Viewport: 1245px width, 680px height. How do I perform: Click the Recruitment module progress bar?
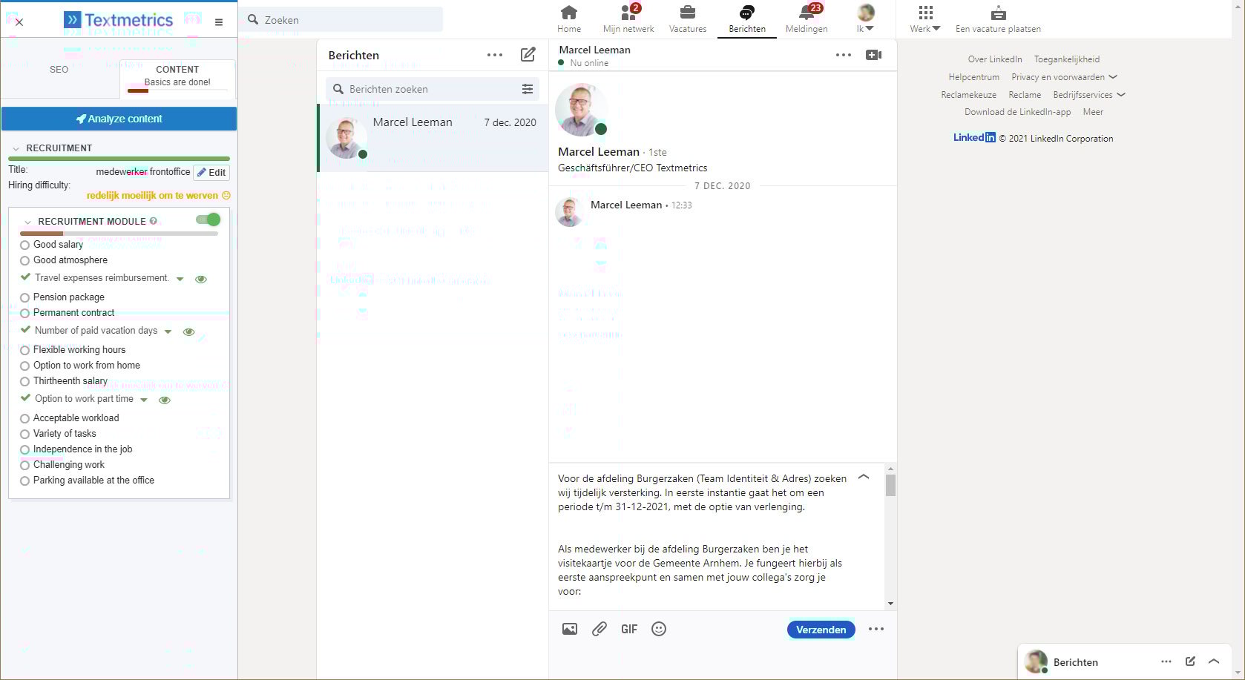119,234
